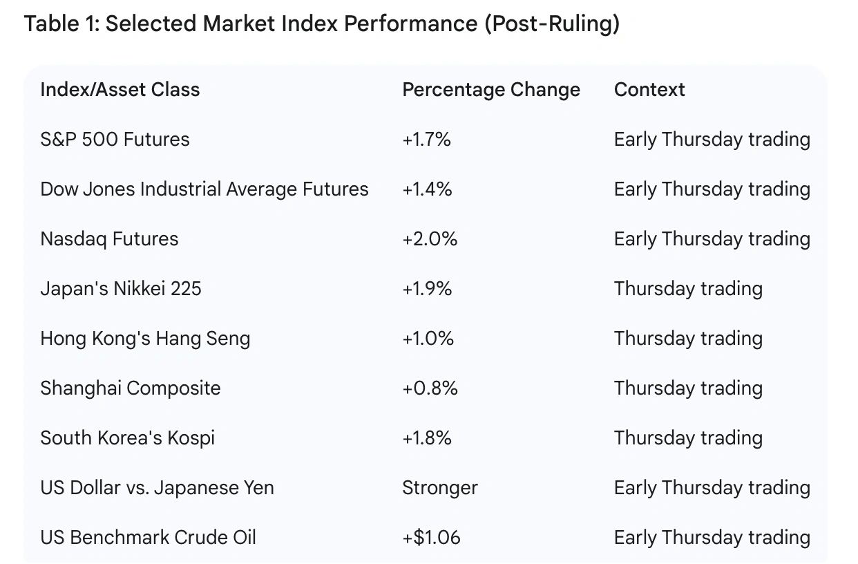
Task: Click the 'Stronger' value cell
Action: (x=440, y=488)
